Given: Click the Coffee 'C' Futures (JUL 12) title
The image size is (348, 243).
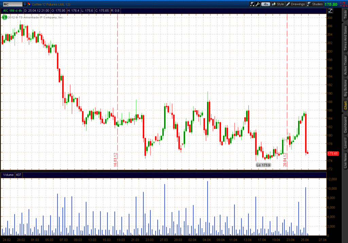Looking at the screenshot, I should tap(51, 4).
